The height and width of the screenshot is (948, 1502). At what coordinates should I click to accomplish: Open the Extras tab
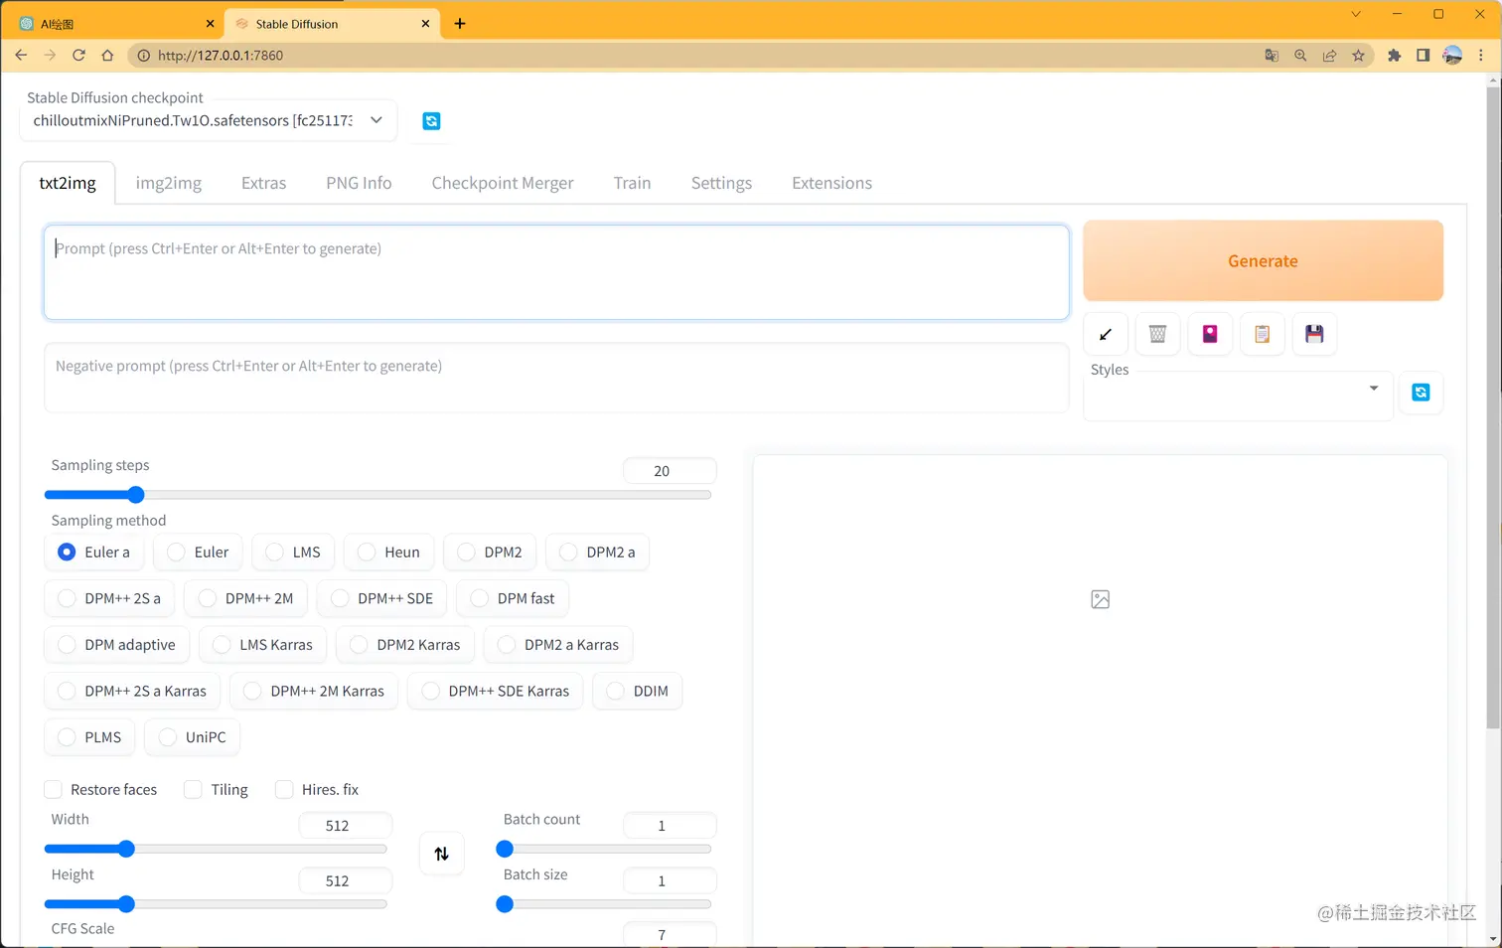[263, 183]
